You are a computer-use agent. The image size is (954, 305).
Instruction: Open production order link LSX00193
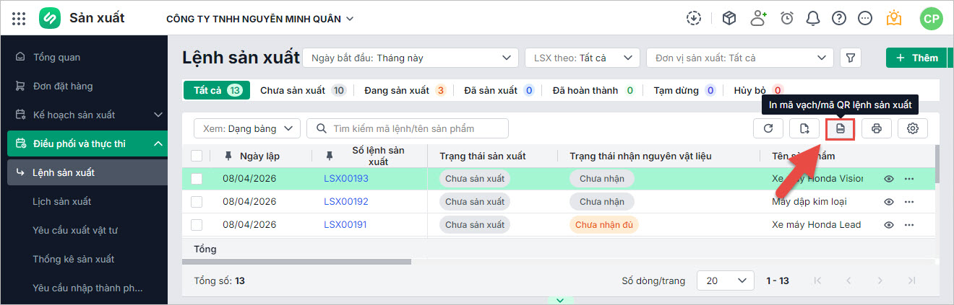coord(346,179)
